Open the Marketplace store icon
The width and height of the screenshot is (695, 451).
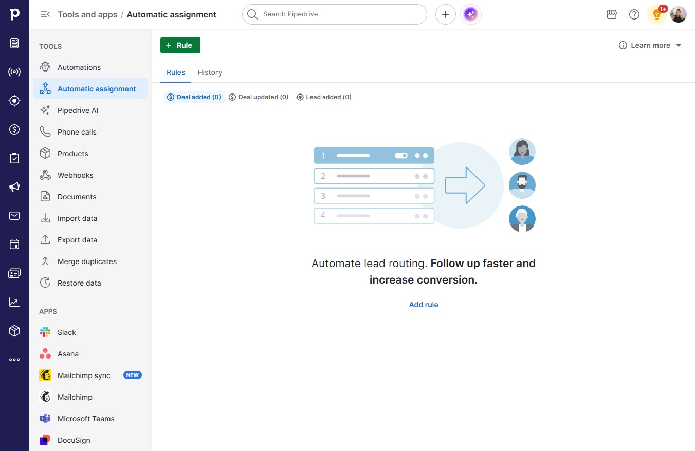(x=612, y=14)
